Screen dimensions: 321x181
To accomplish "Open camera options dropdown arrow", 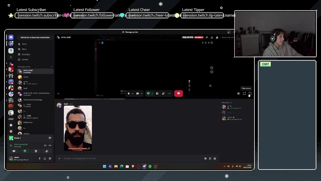I will point(141,94).
